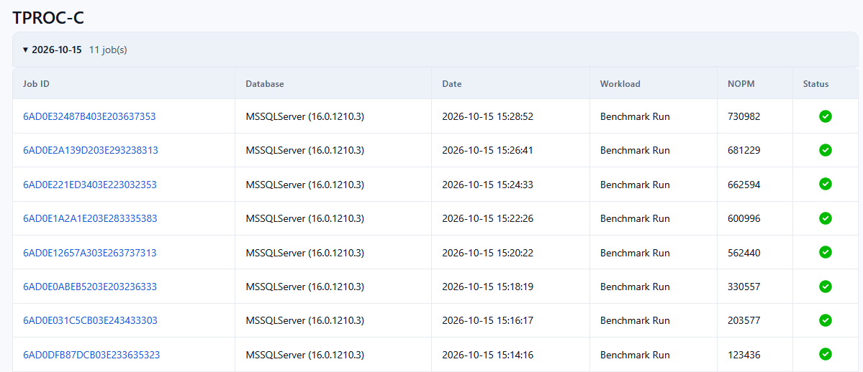Select the NOPM value 123436
Screen dimensions: 863x372
tap(744, 355)
